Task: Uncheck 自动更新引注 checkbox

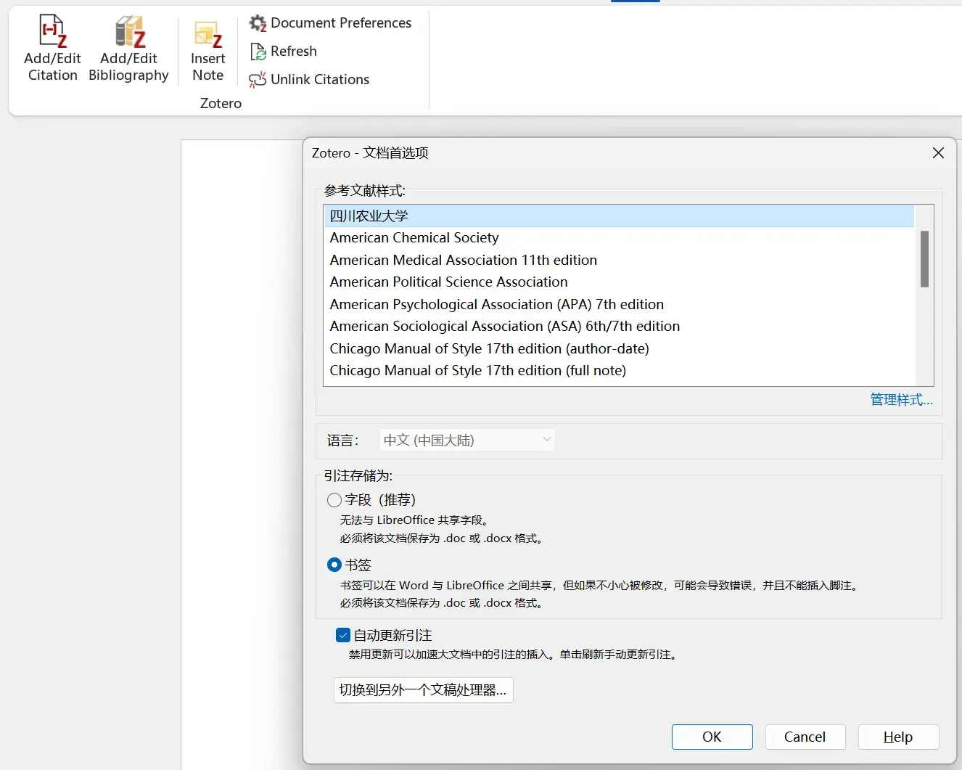Action: pos(343,636)
